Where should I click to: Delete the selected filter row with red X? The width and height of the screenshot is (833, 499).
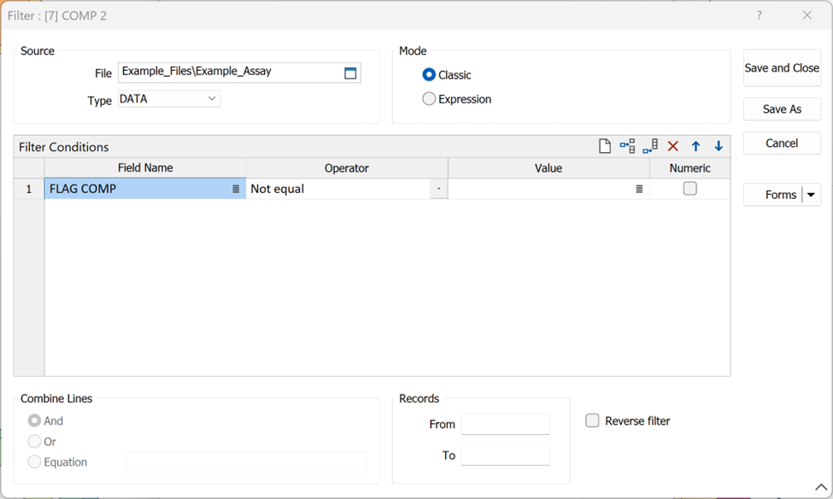tap(673, 147)
